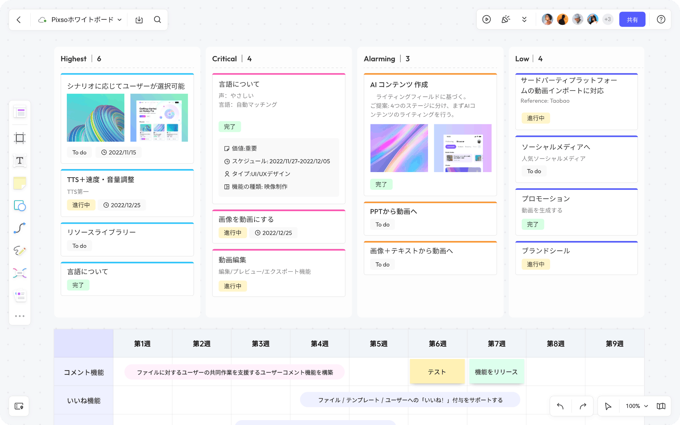Click the 第5週 column header
The height and width of the screenshot is (425, 680).
point(379,343)
